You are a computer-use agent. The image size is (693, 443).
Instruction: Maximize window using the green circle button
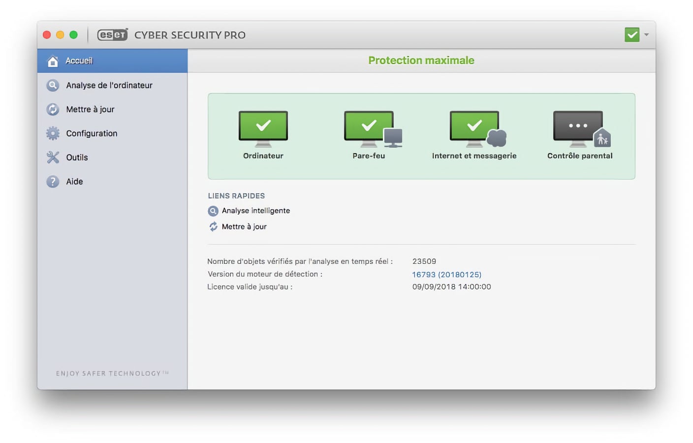[x=73, y=35]
